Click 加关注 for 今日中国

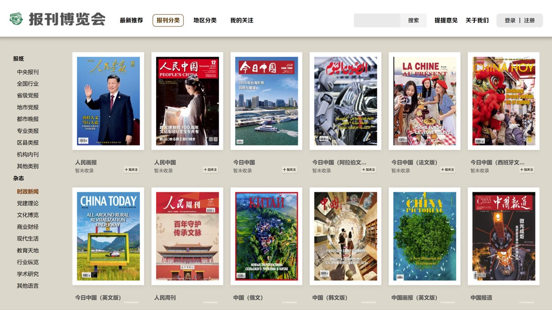point(290,170)
